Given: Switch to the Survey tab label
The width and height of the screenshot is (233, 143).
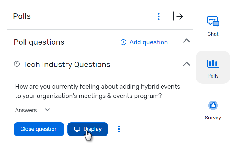Looking at the screenshot, I should pos(213,118).
